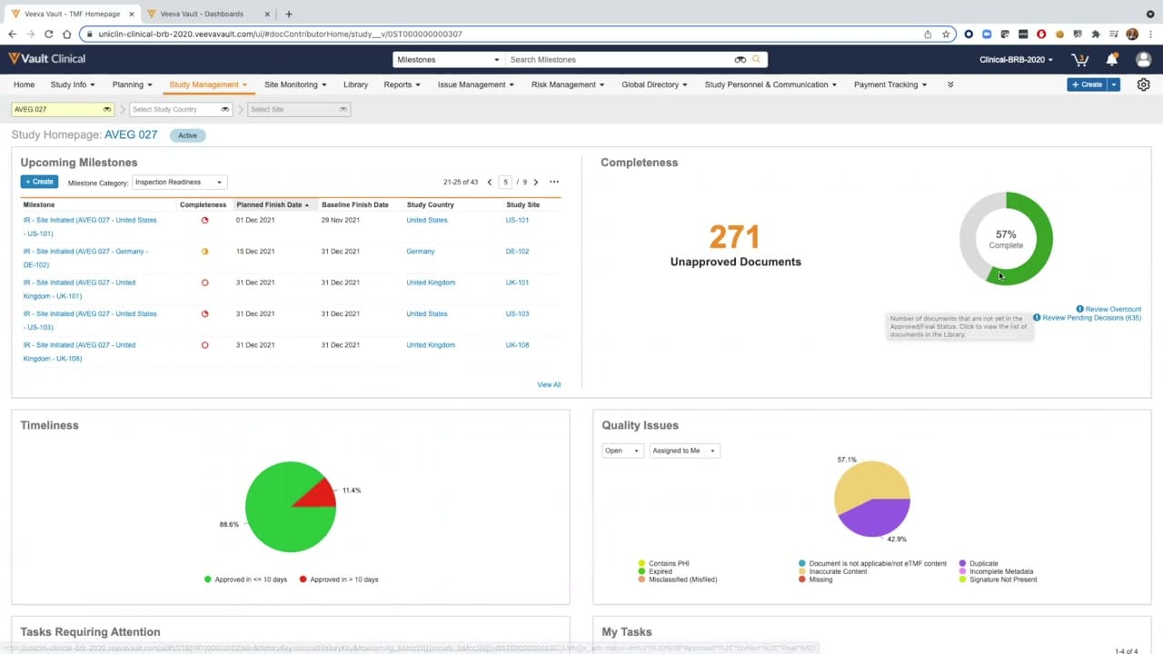Open the Site Monitoring tab
1163x654 pixels.
(x=295, y=84)
